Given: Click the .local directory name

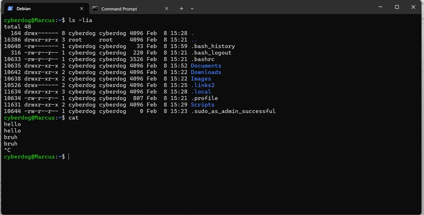Looking at the screenshot, I should (201, 92).
